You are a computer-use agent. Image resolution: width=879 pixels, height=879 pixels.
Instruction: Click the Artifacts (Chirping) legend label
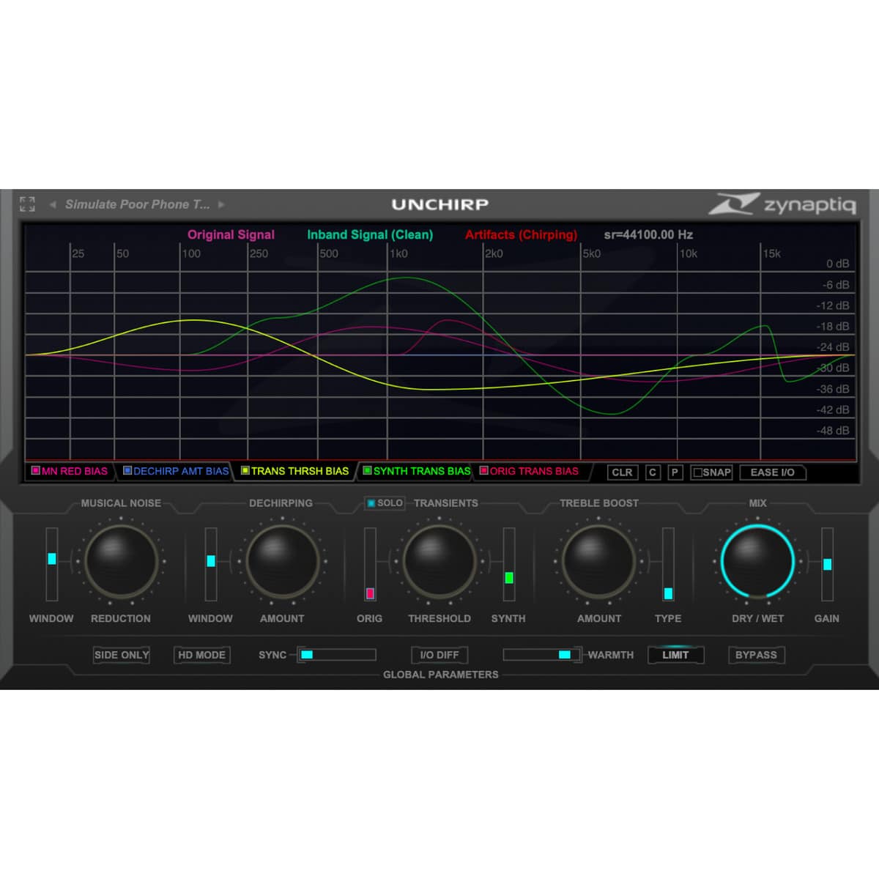click(521, 234)
